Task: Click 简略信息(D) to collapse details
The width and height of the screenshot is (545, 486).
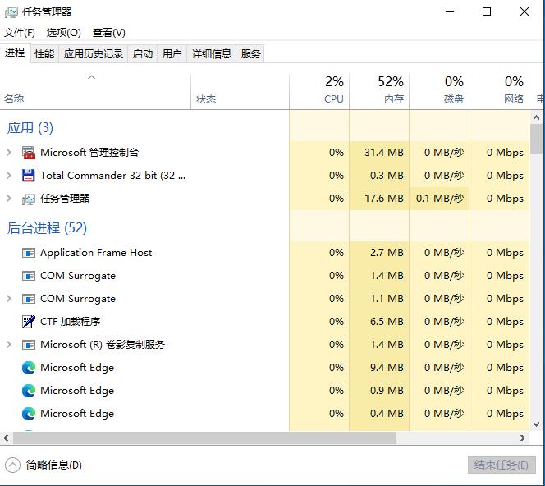Action: tap(54, 465)
